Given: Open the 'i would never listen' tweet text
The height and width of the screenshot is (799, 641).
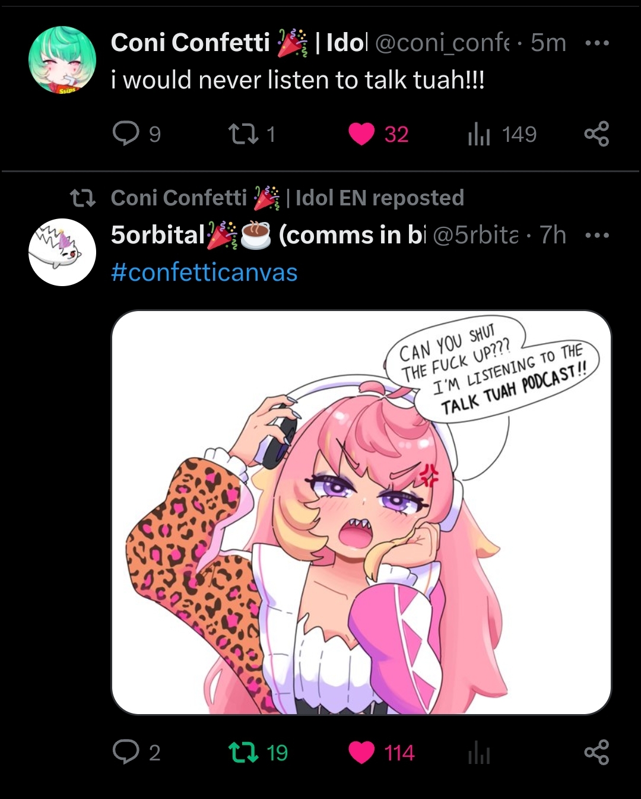Looking at the screenshot, I should (x=297, y=80).
